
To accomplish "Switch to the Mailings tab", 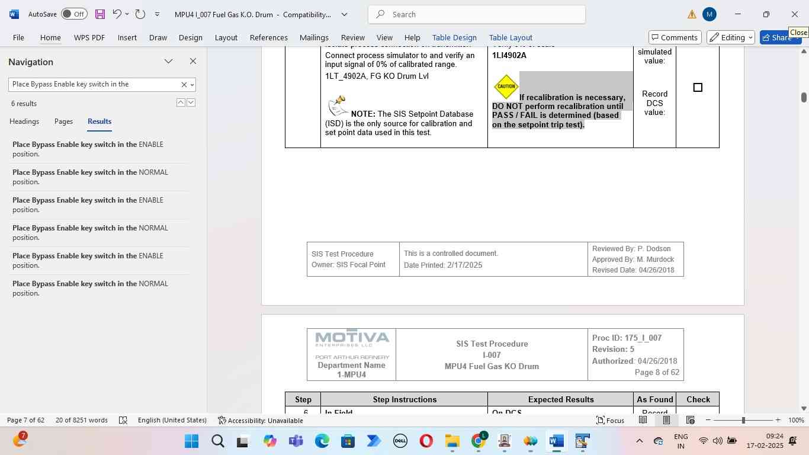I will [314, 37].
